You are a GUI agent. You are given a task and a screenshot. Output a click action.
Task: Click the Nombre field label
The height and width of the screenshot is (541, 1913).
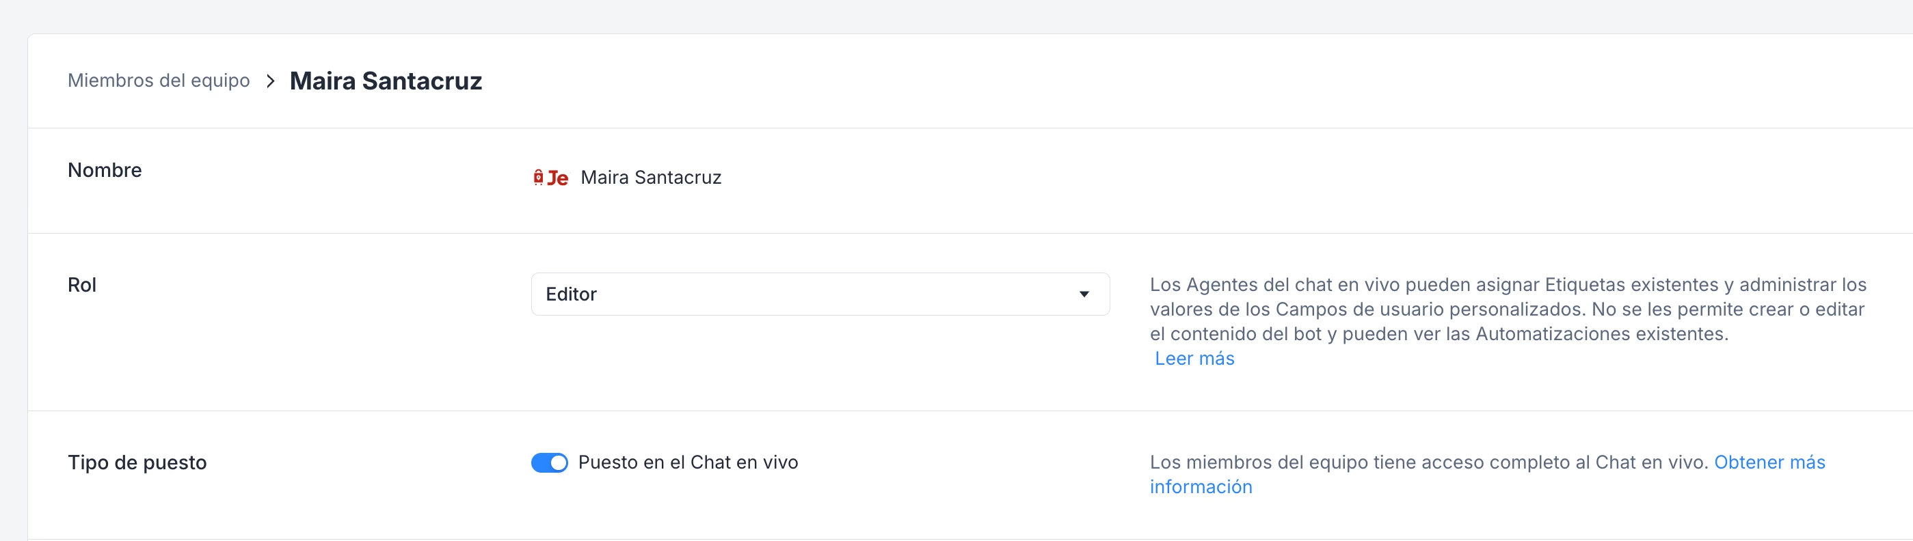(105, 170)
